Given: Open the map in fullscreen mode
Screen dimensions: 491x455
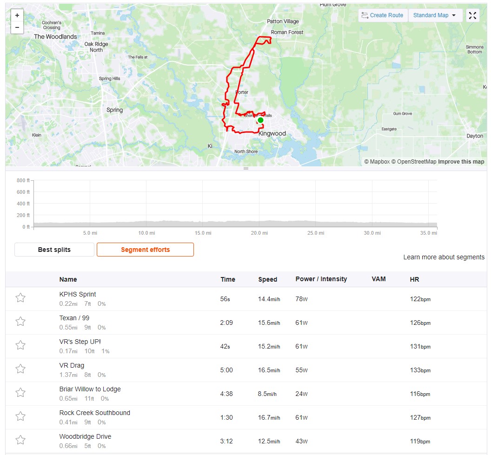Looking at the screenshot, I should [472, 15].
